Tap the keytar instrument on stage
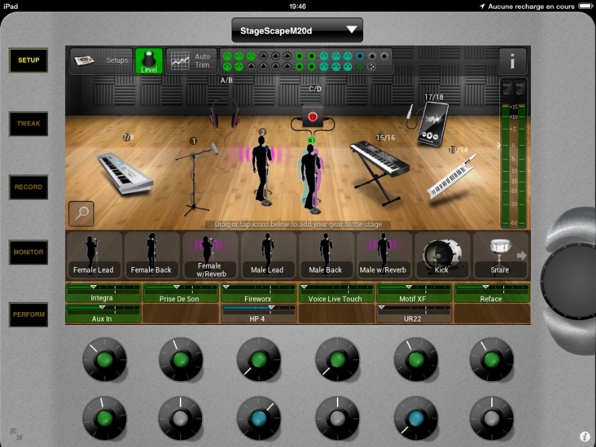596x447 pixels. (x=452, y=177)
